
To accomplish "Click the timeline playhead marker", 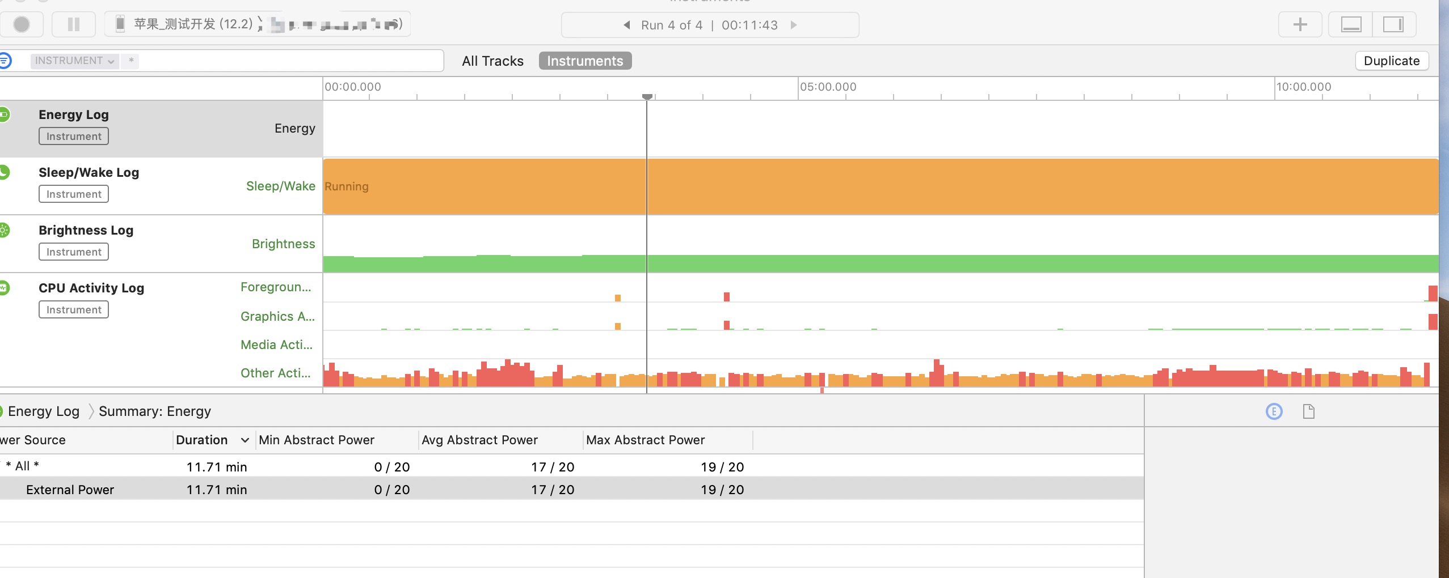I will (x=647, y=97).
